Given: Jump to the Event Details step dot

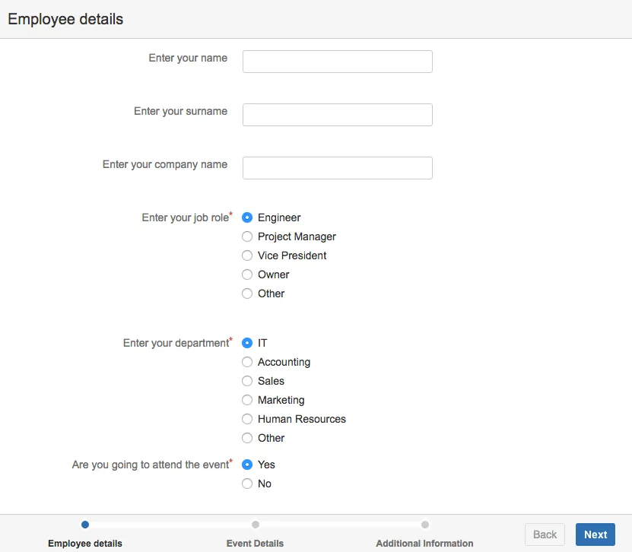Looking at the screenshot, I should (x=255, y=525).
